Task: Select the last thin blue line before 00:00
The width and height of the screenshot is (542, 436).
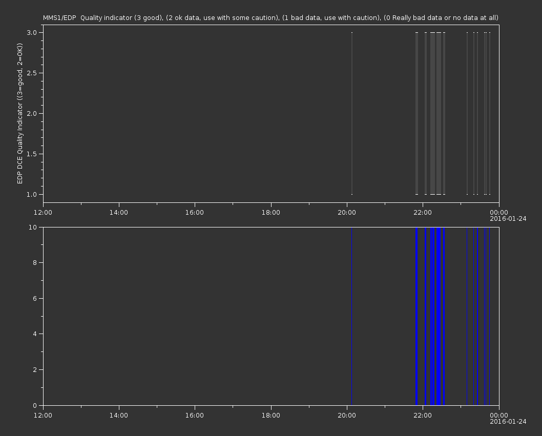Action: (x=489, y=316)
